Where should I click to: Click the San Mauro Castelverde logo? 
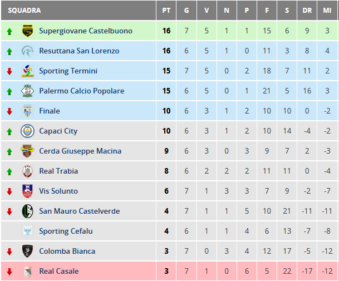click(x=27, y=211)
